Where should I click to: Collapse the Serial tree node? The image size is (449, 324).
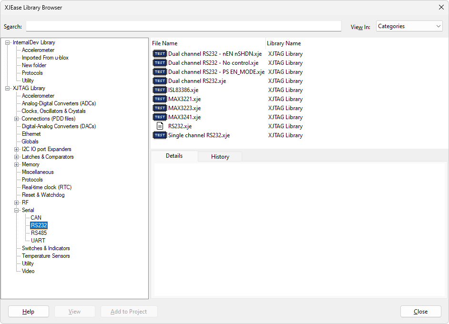[17, 210]
